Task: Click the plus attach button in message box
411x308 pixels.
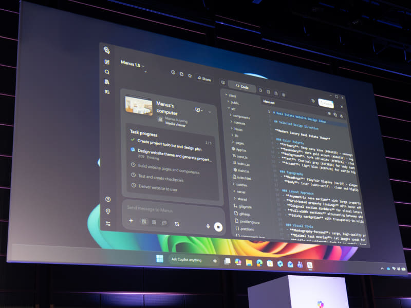Action: [x=131, y=221]
